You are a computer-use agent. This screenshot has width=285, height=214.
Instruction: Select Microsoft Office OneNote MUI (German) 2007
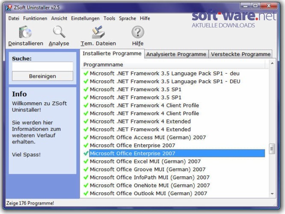[150, 185]
